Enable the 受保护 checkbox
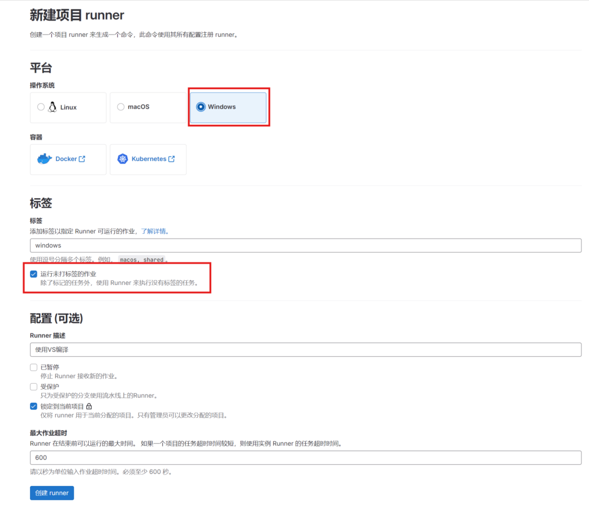 pos(33,387)
